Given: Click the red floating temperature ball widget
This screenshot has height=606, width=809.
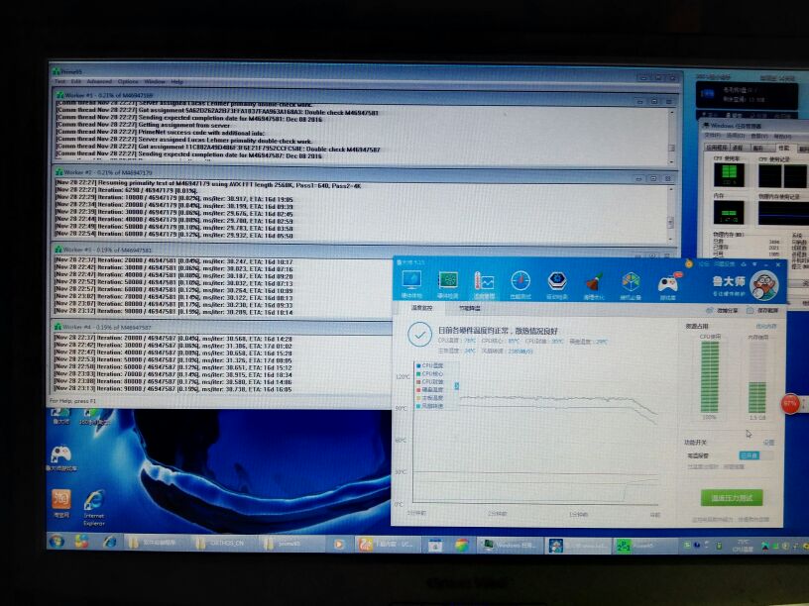Looking at the screenshot, I should coord(791,403).
